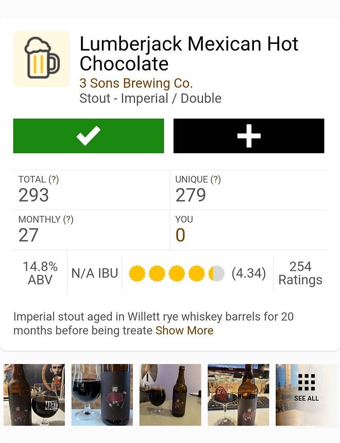Tap the 4.34 rating score
340x443 pixels.
249,273
